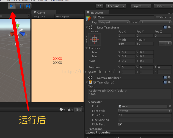Open Text (Script) help reference icon
Image resolution: width=173 pixels, height=138 pixels.
[x=165, y=82]
